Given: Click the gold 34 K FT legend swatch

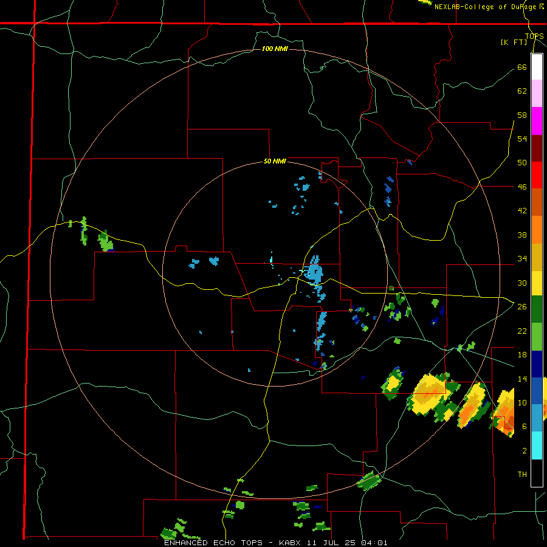Looking at the screenshot, I should [537, 257].
